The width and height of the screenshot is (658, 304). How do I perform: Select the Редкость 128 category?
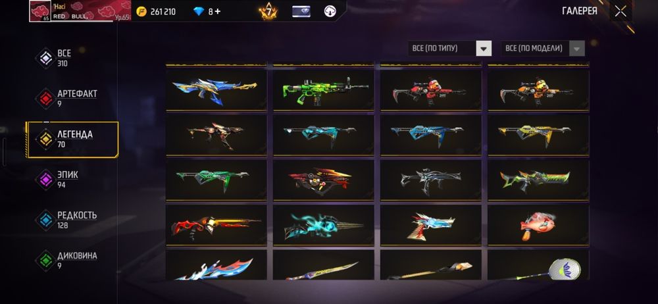pos(66,220)
